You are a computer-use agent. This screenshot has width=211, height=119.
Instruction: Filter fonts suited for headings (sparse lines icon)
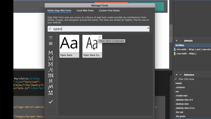click(51, 38)
